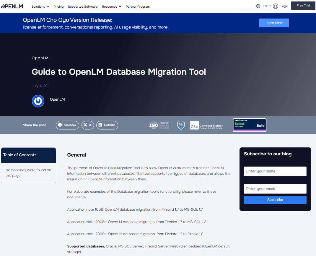Share the post on Facebook
Screen dimensions: 316x256
[x=67, y=125]
